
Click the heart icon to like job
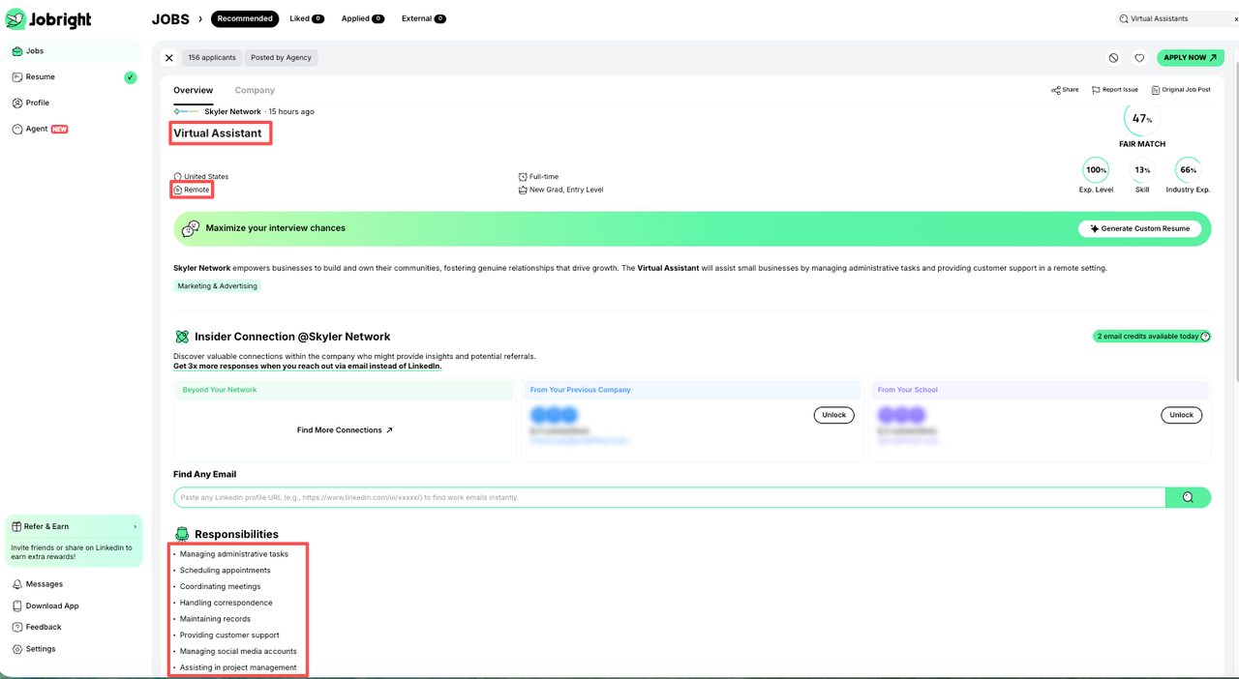(1139, 58)
